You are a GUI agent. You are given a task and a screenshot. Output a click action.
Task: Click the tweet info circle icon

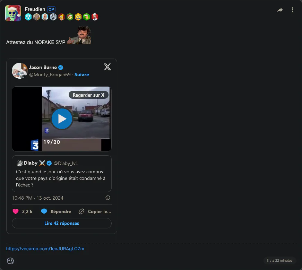[108, 198]
